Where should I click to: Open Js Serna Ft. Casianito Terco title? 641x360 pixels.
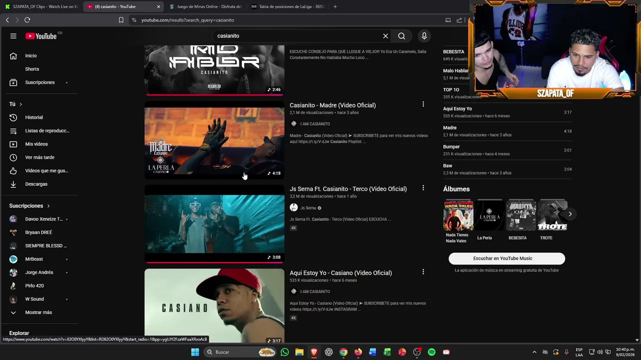(348, 189)
